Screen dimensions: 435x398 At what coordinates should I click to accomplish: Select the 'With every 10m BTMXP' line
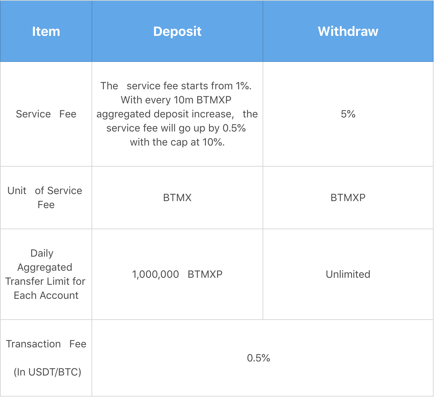pyautogui.click(x=176, y=100)
